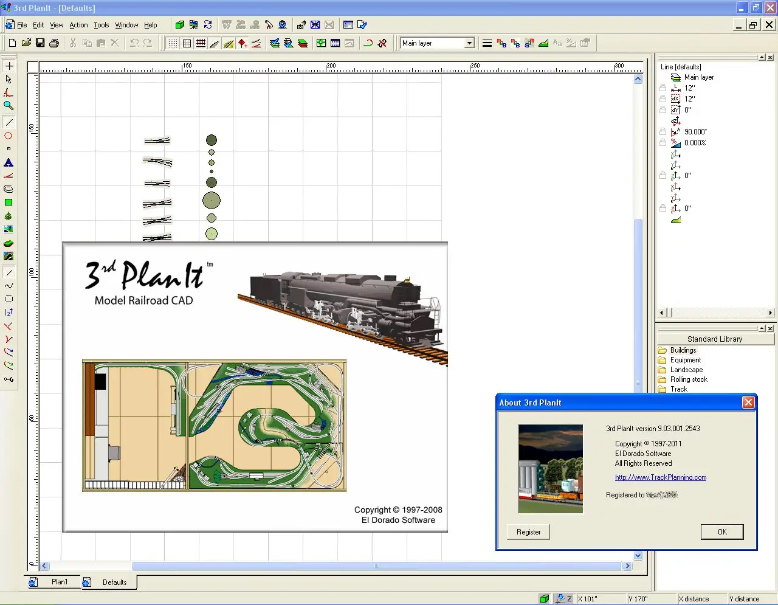Open the Action menu
The image size is (778, 605).
pos(78,25)
